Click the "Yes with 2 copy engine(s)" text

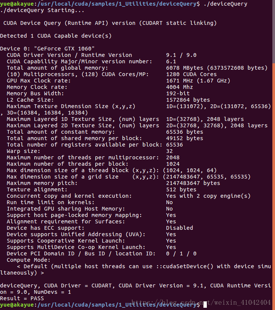[208, 196]
